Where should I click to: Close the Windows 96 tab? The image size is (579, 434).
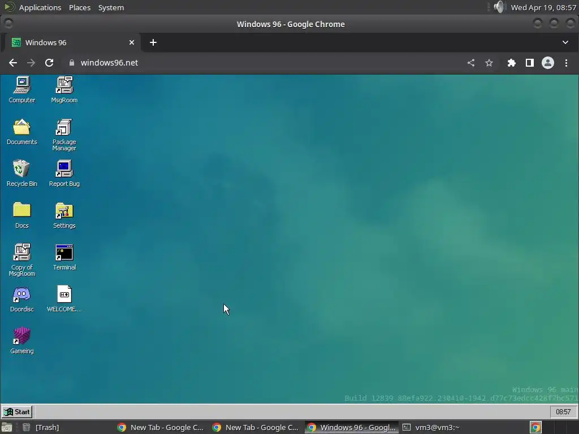click(x=131, y=42)
